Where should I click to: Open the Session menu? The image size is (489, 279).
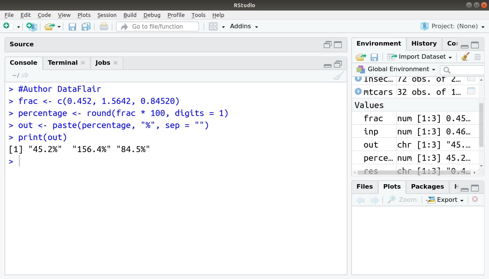(x=107, y=15)
